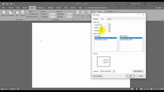Select Default tray in Other pages list
Viewport: 164px width, 92px height.
pyautogui.click(x=131, y=38)
